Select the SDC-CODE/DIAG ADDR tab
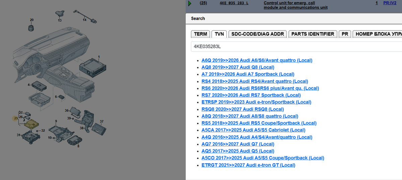The height and width of the screenshot is (180, 402). tap(258, 34)
